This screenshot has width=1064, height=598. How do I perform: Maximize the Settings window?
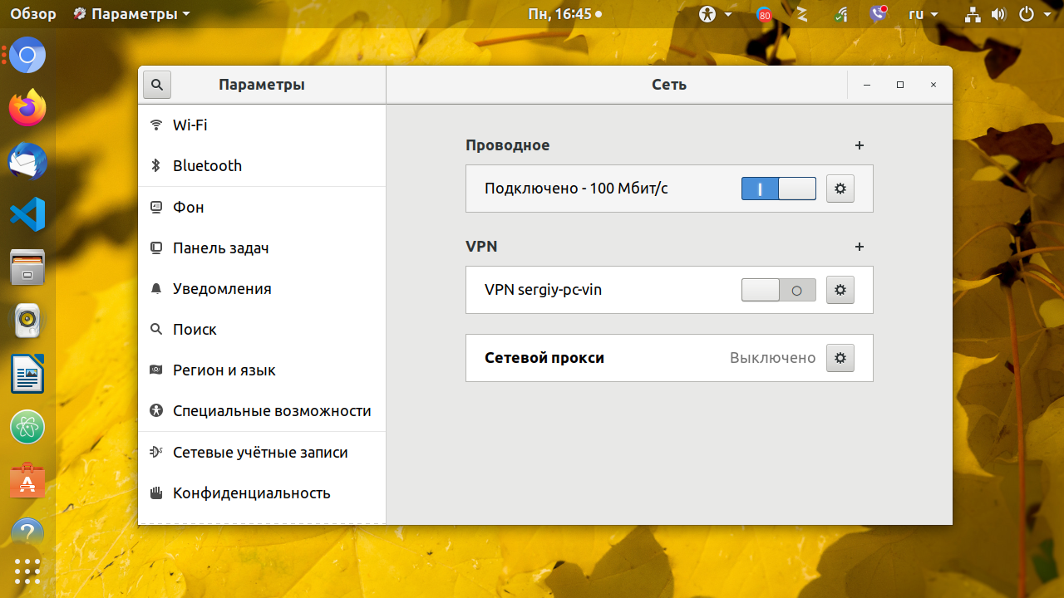coord(900,85)
